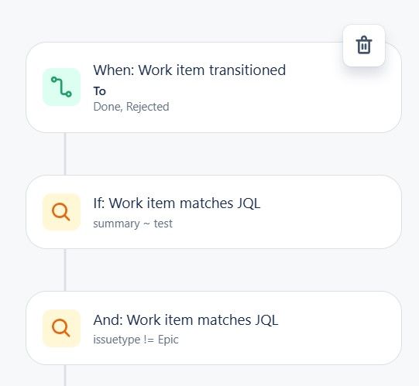This screenshot has height=386, width=419.
Task: Click the 'issuetype != Epic' JQL text
Action: (x=136, y=340)
